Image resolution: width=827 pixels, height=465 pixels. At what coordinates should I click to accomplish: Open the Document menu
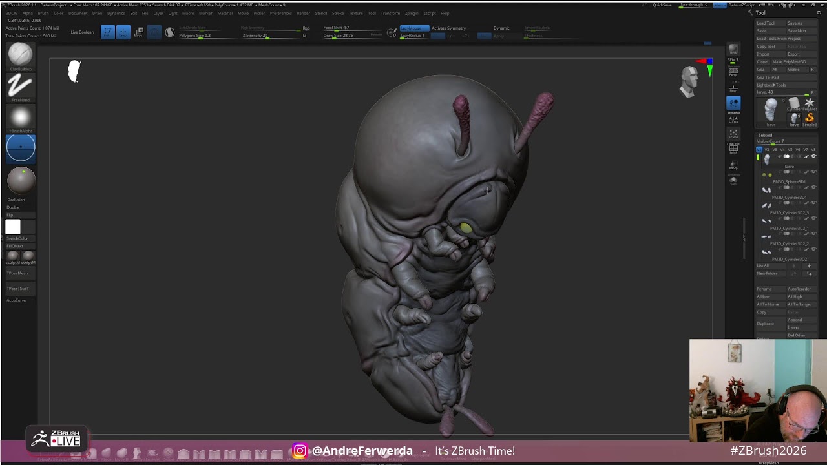click(x=78, y=13)
